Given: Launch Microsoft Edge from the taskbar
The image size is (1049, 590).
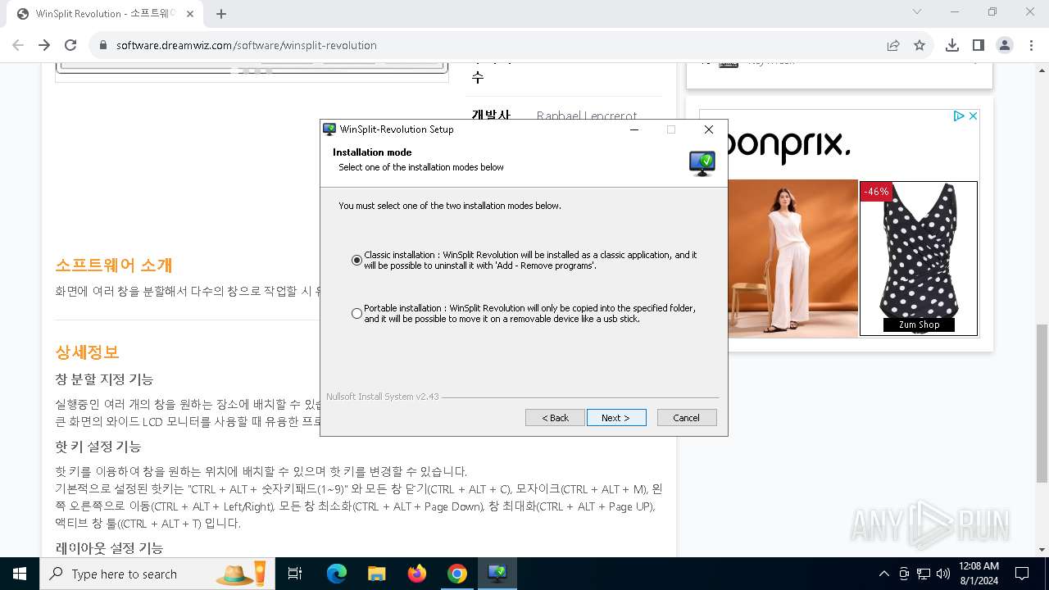Looking at the screenshot, I should [337, 574].
